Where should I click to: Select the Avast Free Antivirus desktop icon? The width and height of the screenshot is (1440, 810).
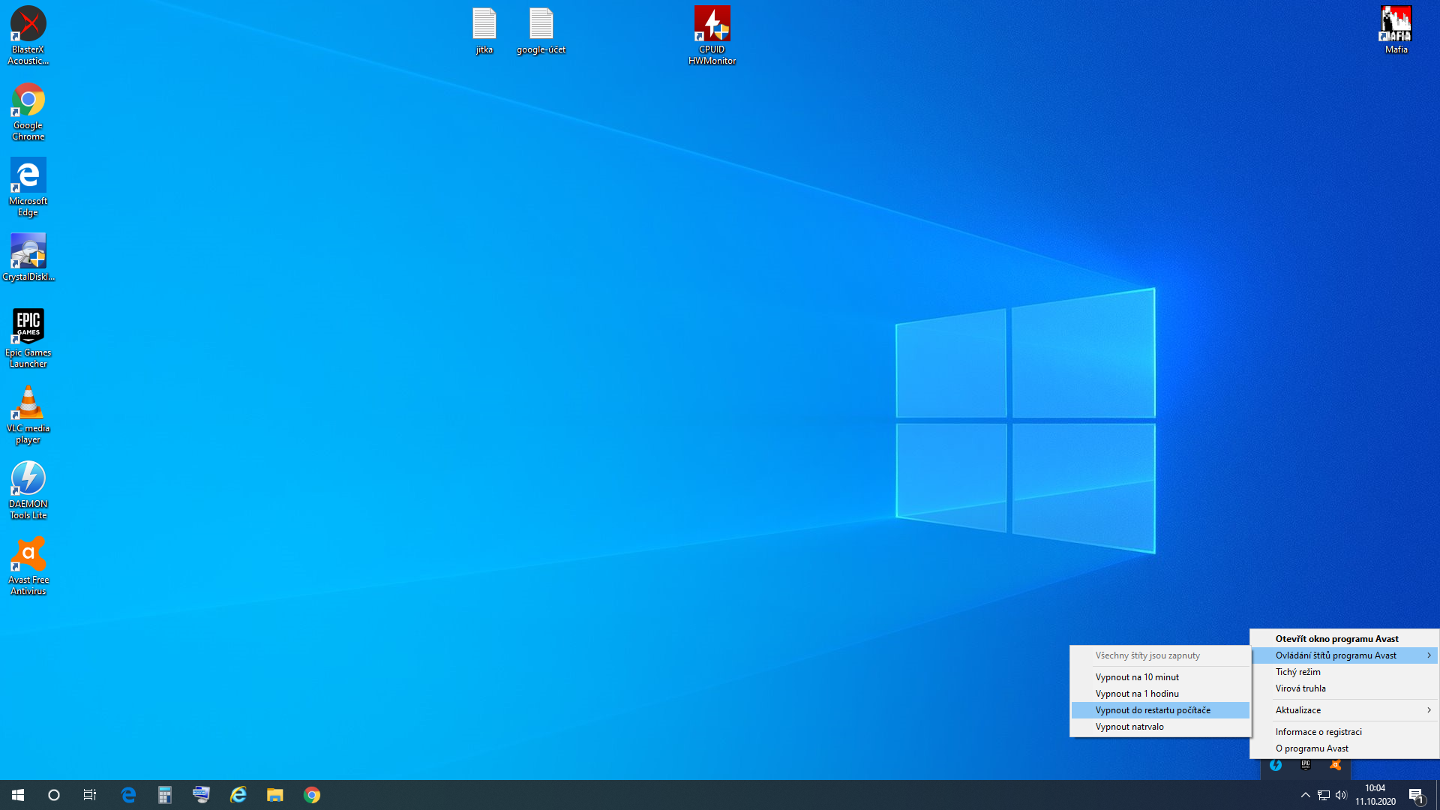pyautogui.click(x=28, y=565)
